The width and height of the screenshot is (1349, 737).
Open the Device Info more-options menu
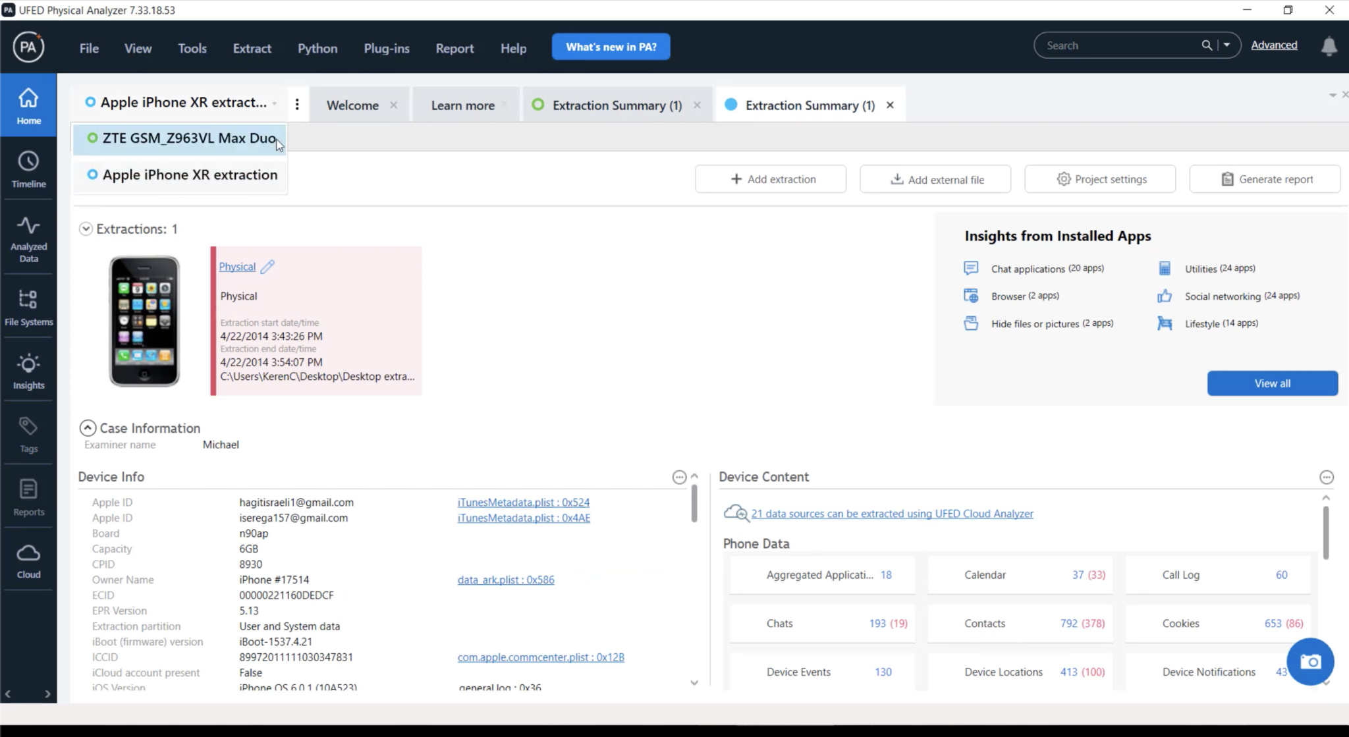point(679,477)
